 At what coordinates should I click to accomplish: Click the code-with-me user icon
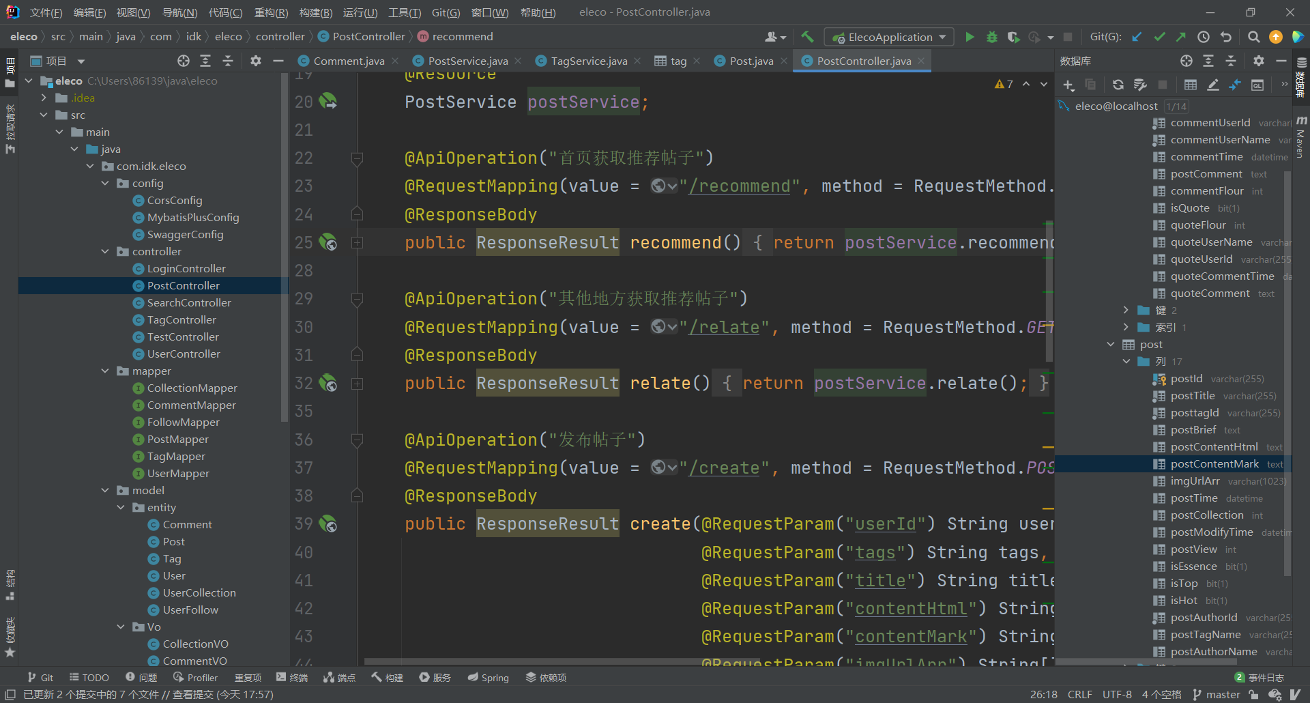[x=774, y=37]
